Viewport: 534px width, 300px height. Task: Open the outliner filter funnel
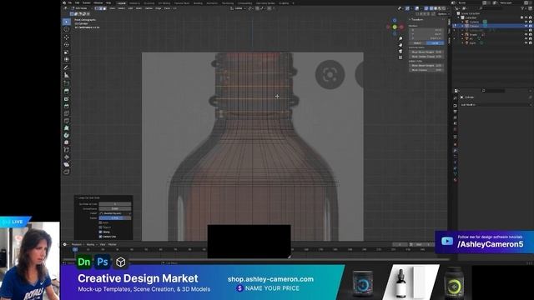(523, 8)
